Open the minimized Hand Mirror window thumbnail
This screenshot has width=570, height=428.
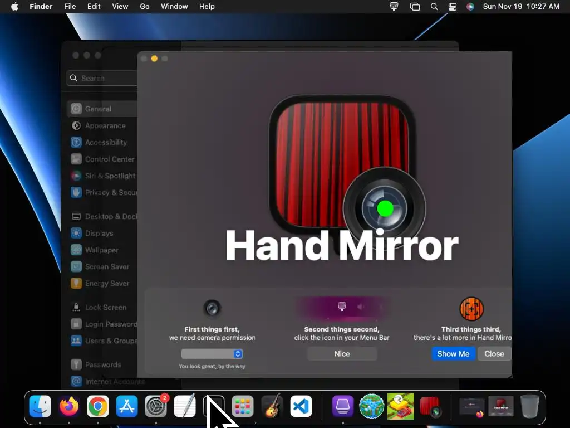(x=500, y=406)
